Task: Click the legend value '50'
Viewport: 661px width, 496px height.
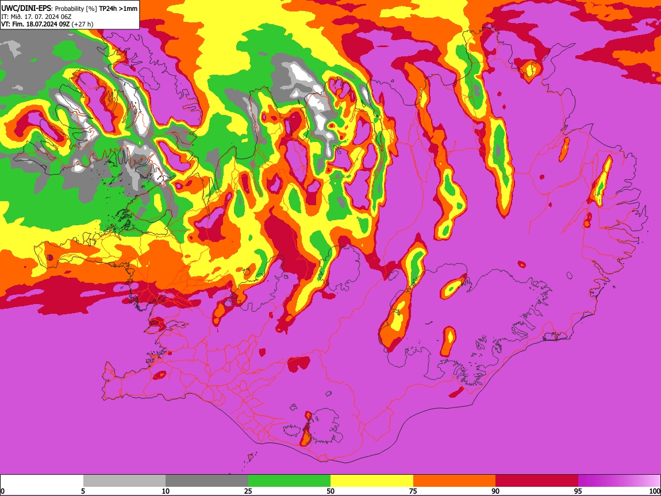Action: click(x=330, y=491)
